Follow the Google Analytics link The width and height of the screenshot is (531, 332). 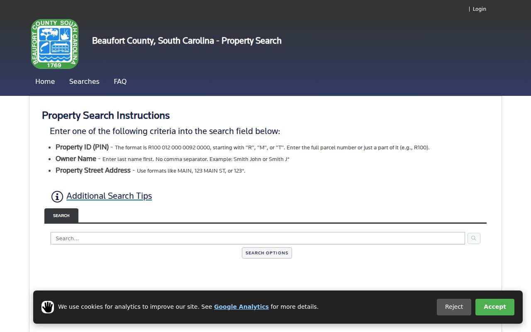point(241,307)
